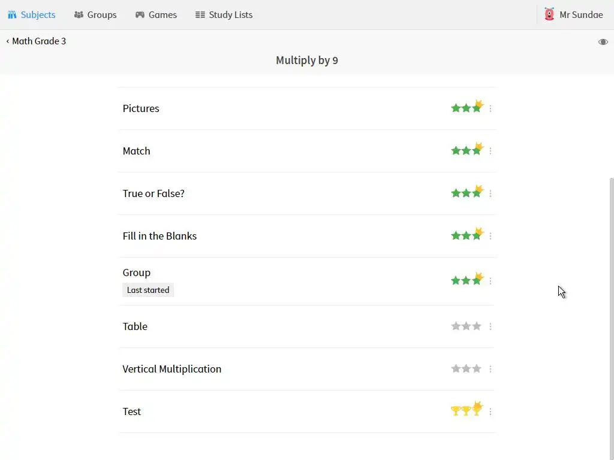The width and height of the screenshot is (614, 460).
Task: Click the Groups people icon
Action: point(79,15)
